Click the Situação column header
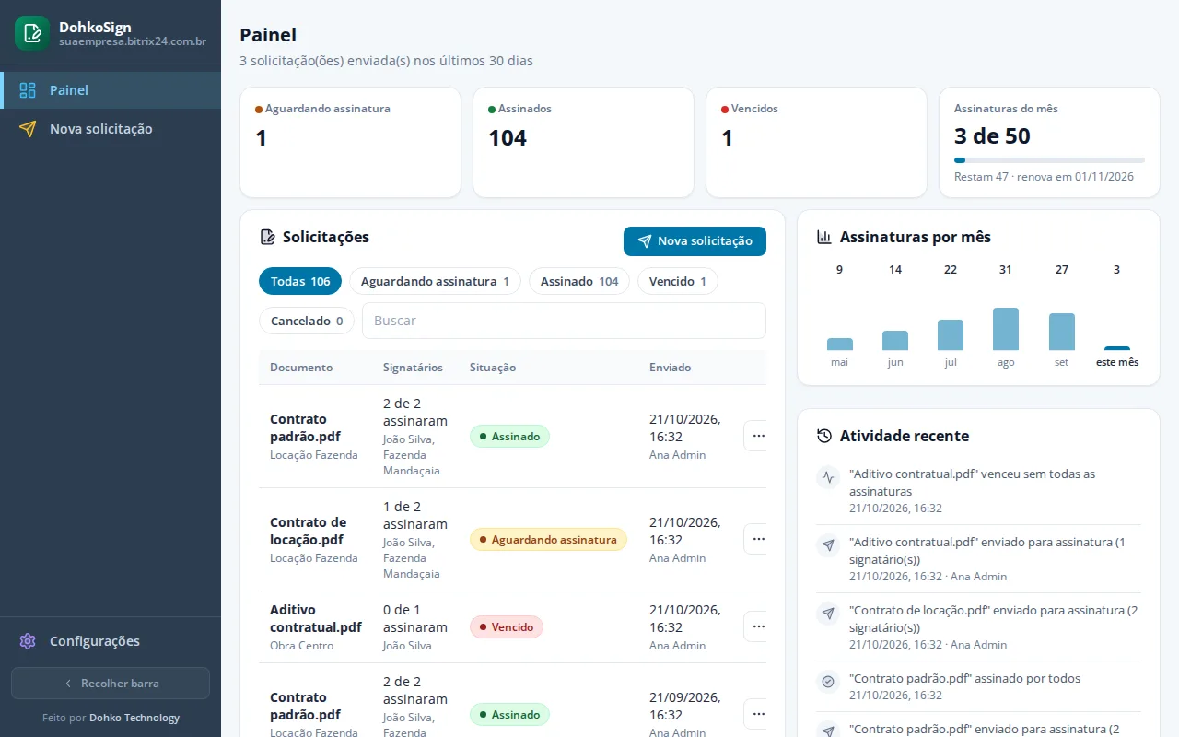 [493, 367]
